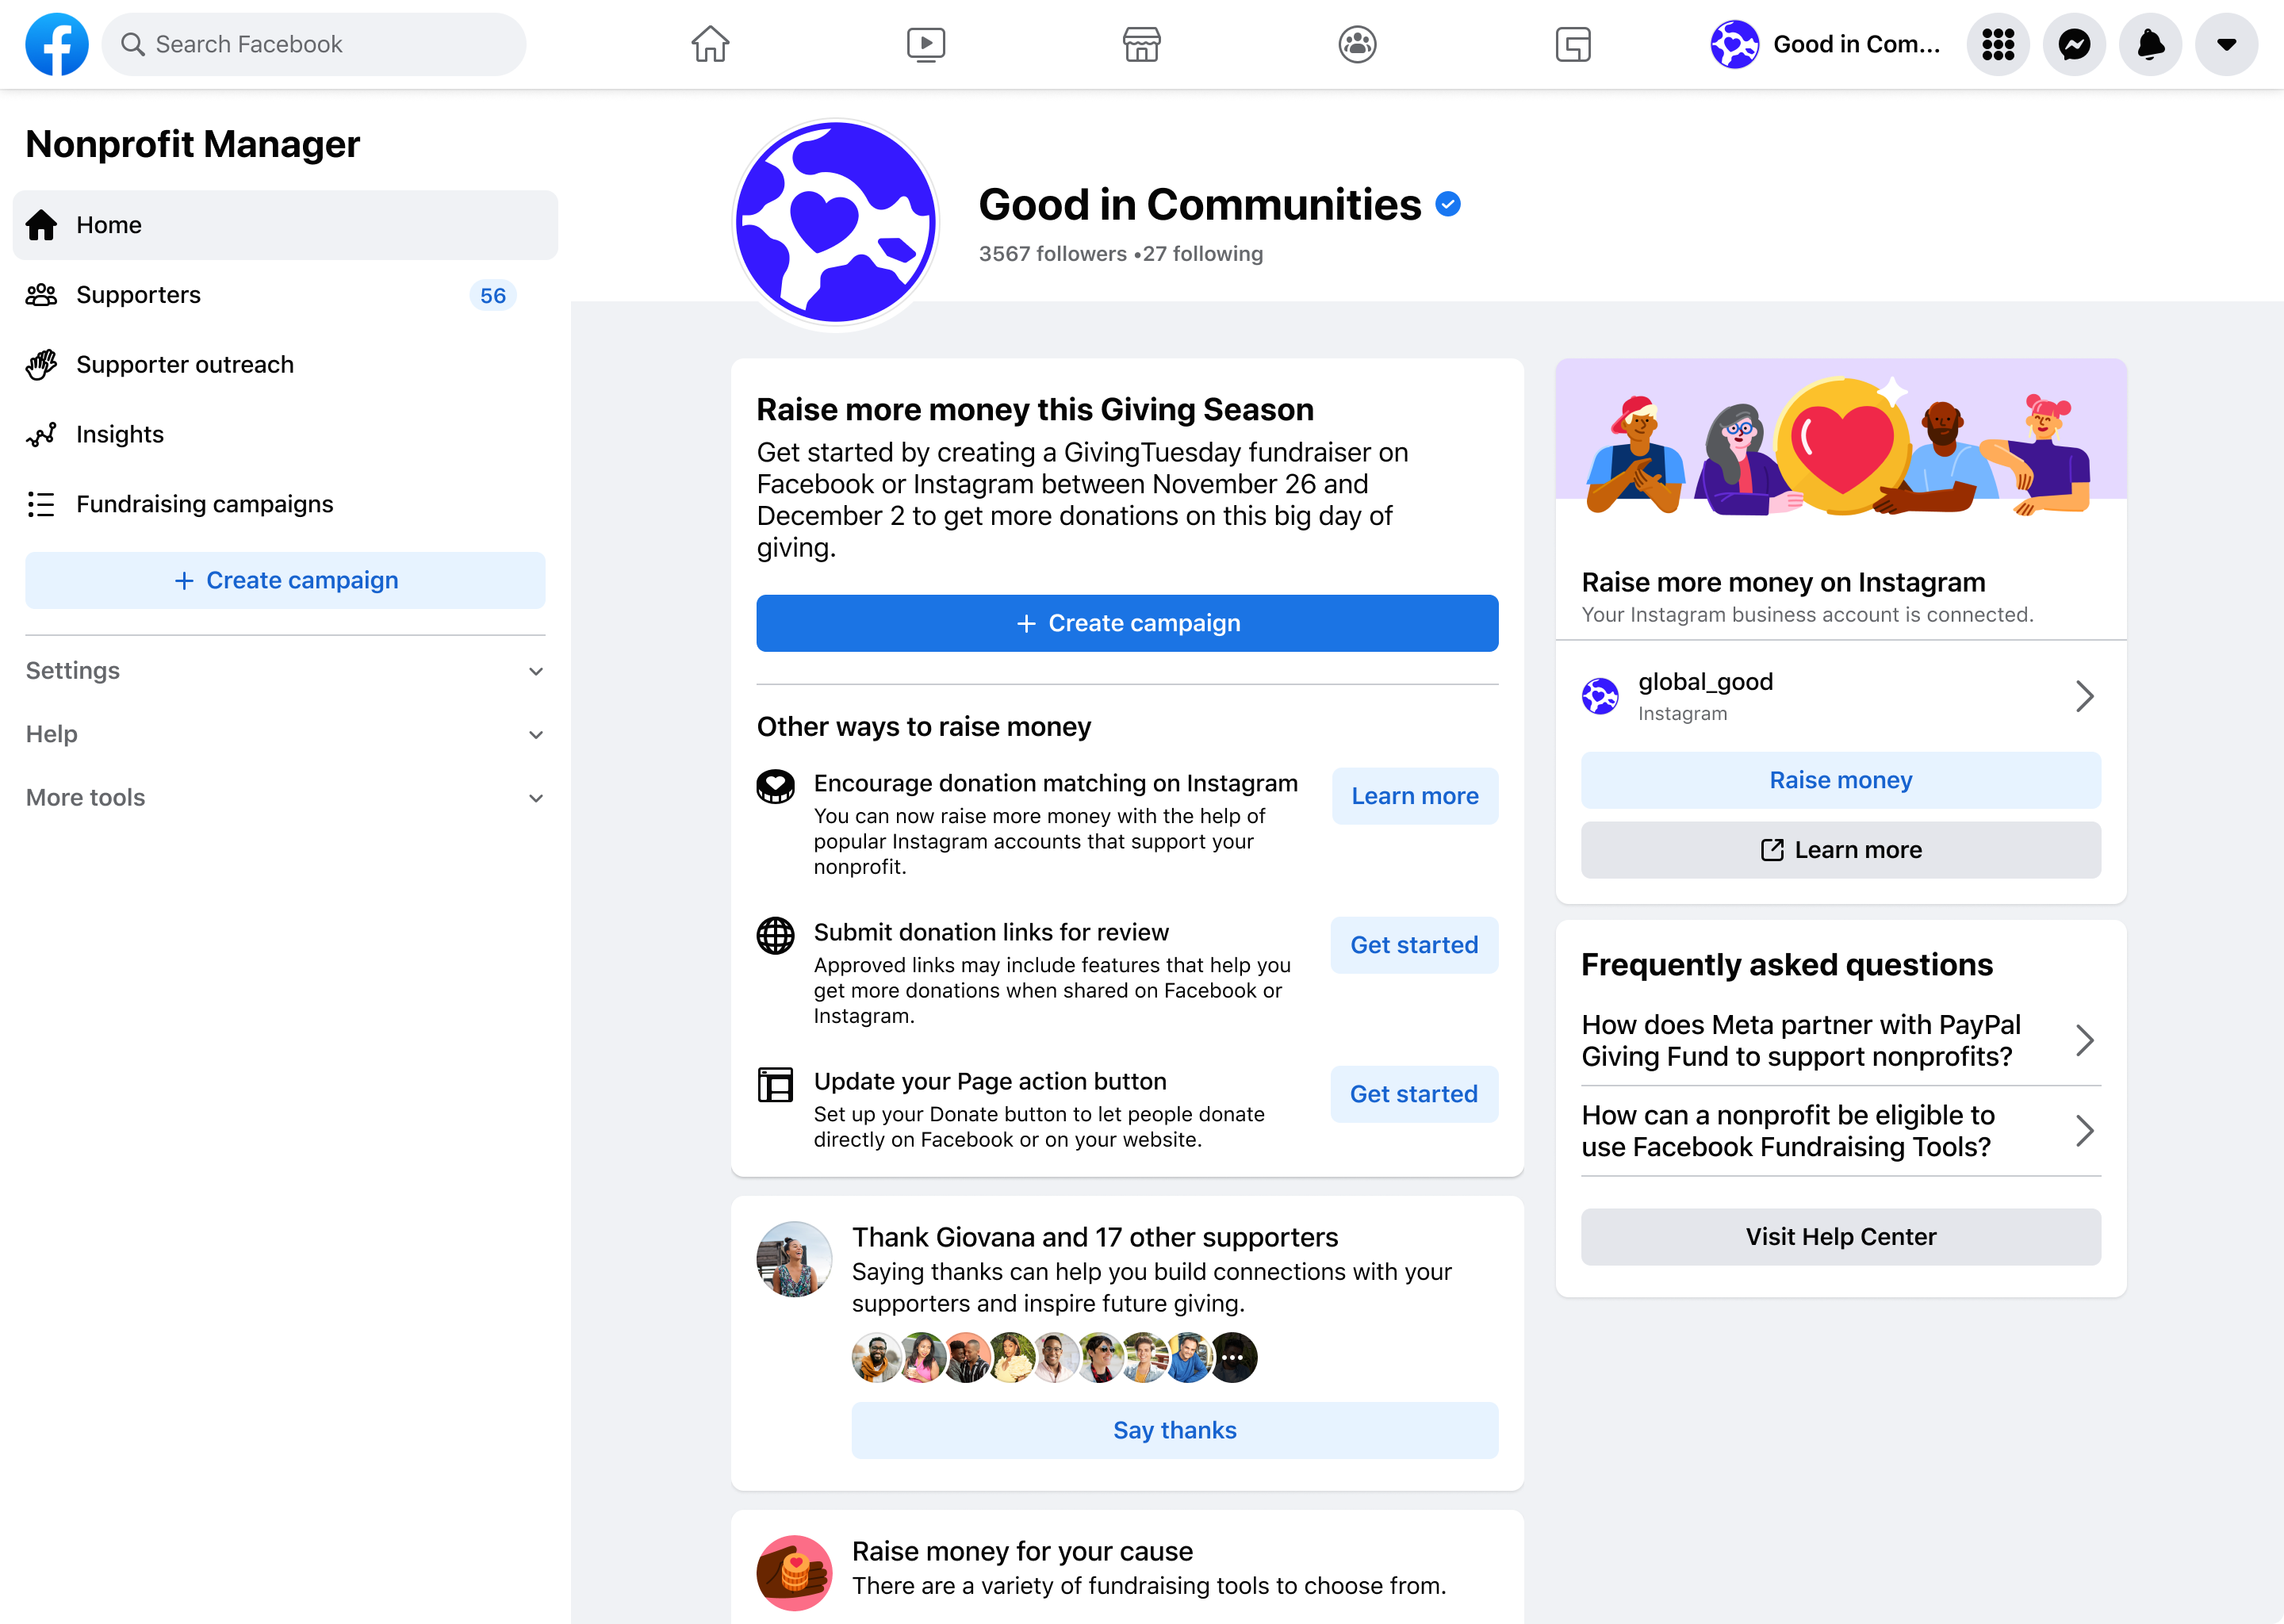Click the donation matching heart icon
This screenshot has height=1624, width=2284.
(776, 786)
